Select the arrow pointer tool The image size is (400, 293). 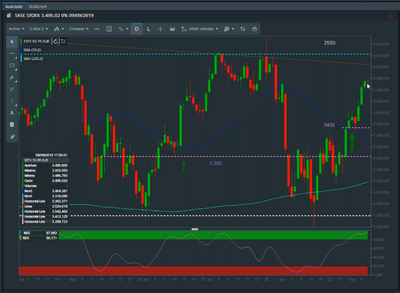coord(12,41)
